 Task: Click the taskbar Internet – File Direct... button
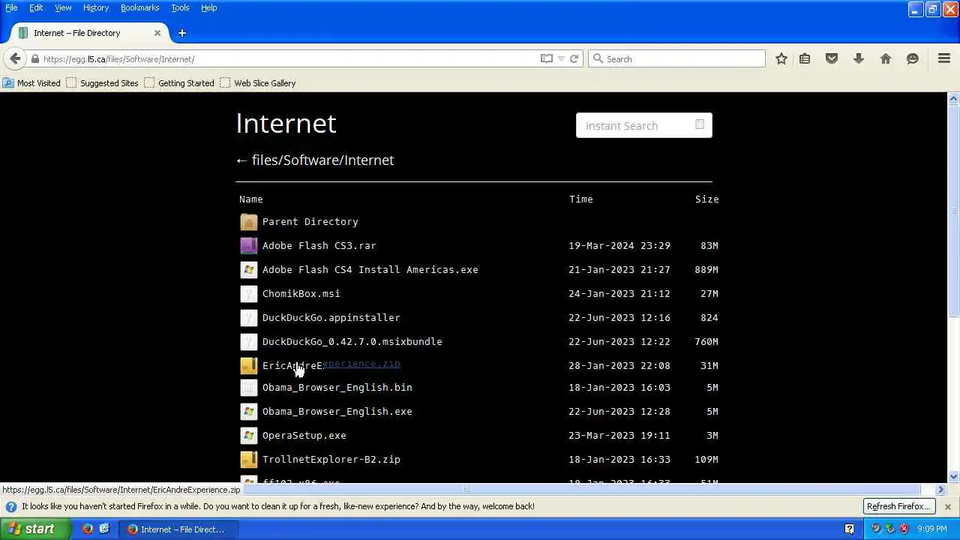[178, 529]
